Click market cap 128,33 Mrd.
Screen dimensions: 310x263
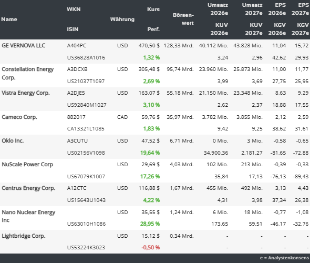(x=179, y=46)
